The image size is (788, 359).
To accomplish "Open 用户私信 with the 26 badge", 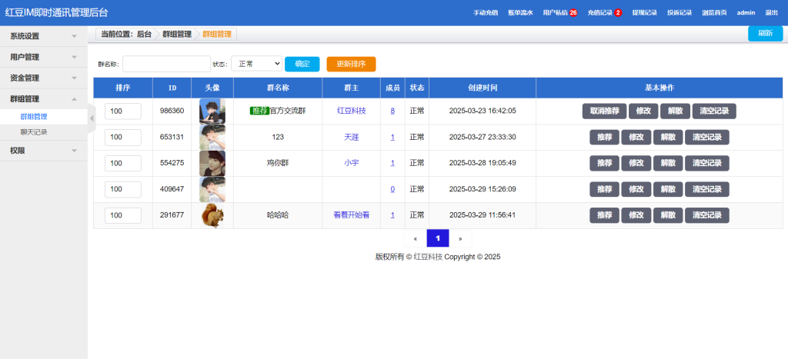I will click(x=559, y=13).
